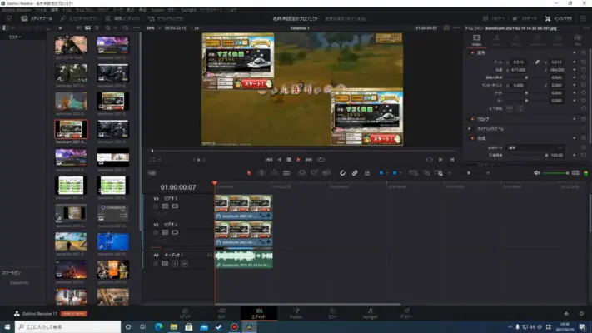
Task: Open the composite mode dropdown
Action: 535,147
